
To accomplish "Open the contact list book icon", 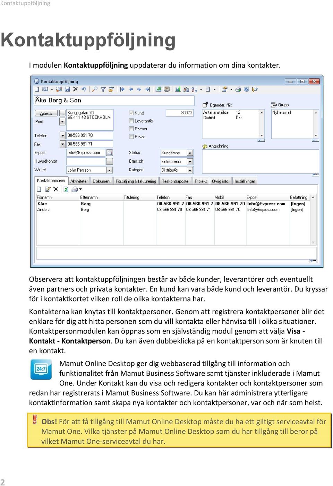I will 45,89.
